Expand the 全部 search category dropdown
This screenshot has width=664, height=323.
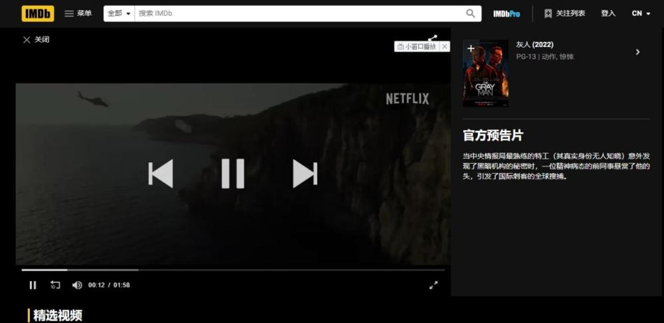tap(119, 13)
